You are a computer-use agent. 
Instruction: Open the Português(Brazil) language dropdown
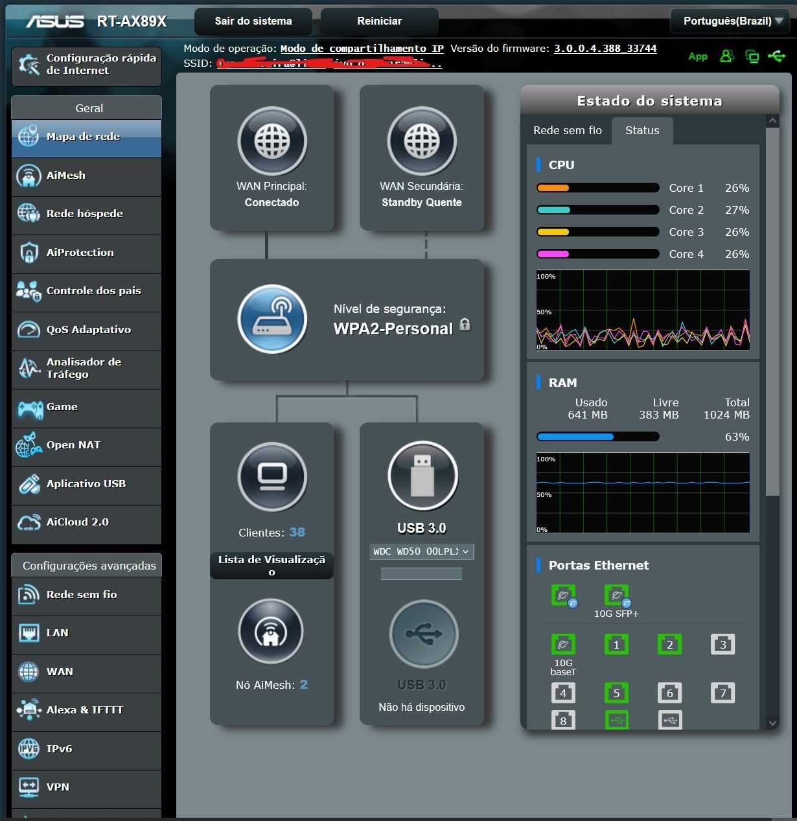730,21
